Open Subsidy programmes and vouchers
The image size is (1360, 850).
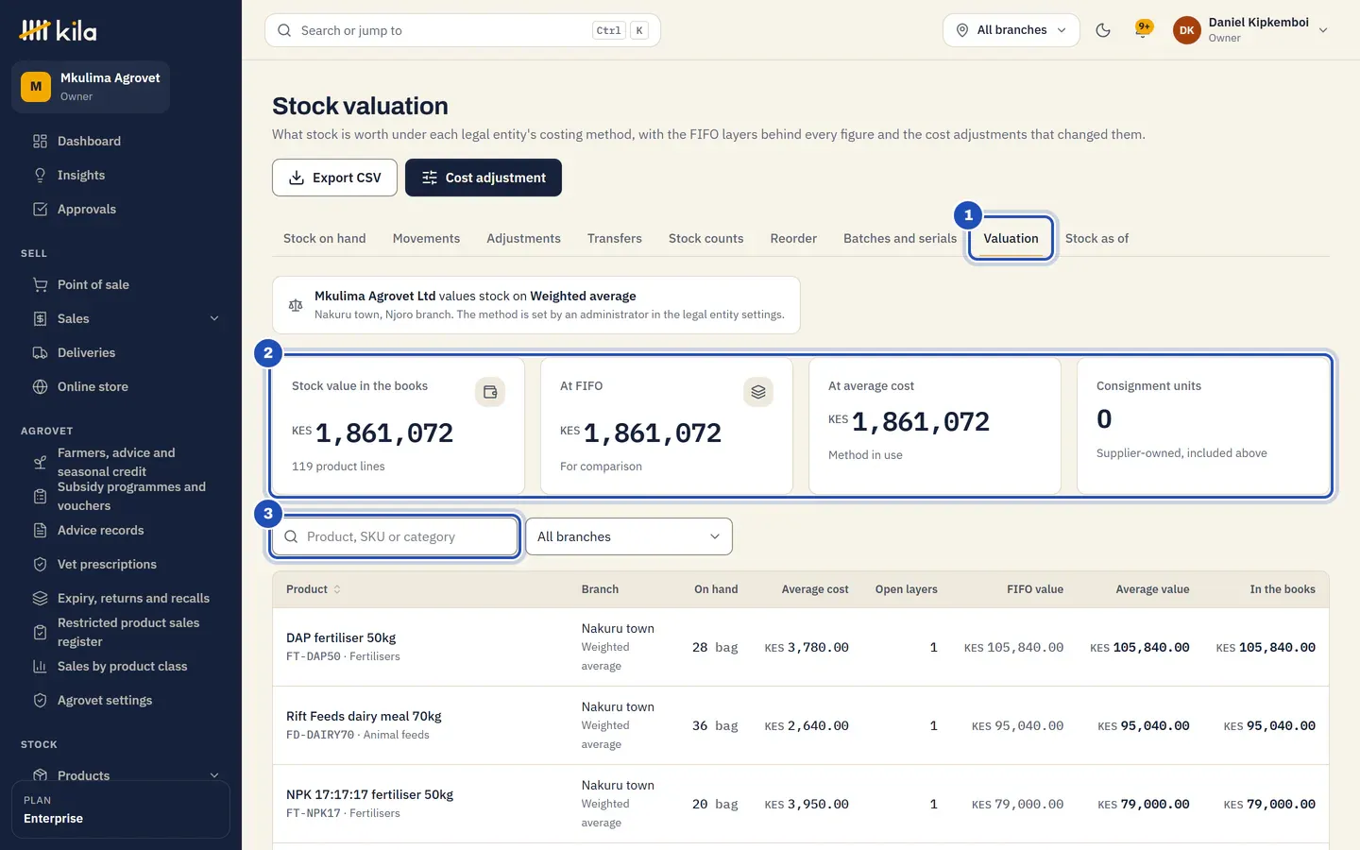[x=121, y=497]
